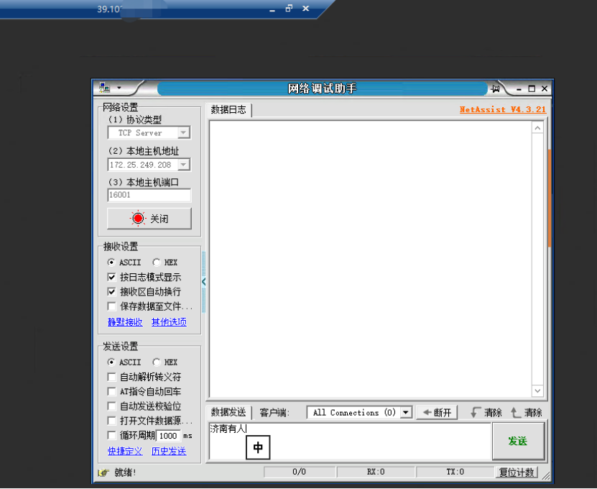597x489 pixels.
Task: Enable 自动解析转义符 checkbox
Action: [112, 377]
